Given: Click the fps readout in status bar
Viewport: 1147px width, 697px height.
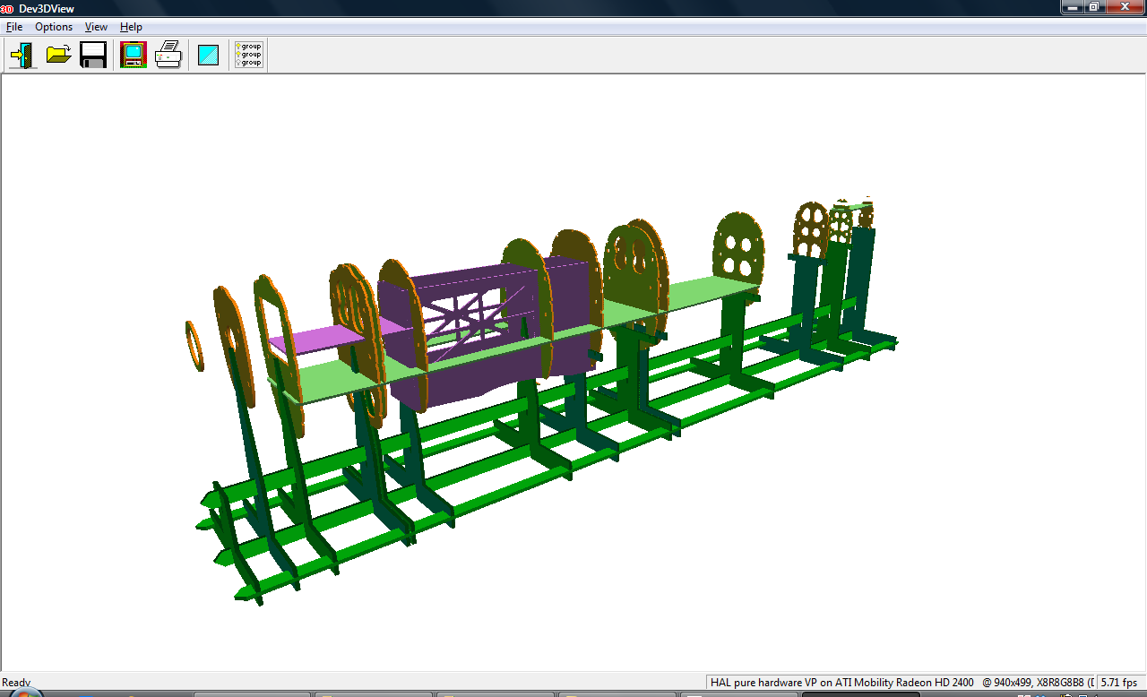Looking at the screenshot, I should [x=1118, y=683].
